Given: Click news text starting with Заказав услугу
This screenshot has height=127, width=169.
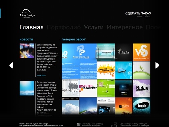Looking at the screenshot, I should (x=47, y=57).
